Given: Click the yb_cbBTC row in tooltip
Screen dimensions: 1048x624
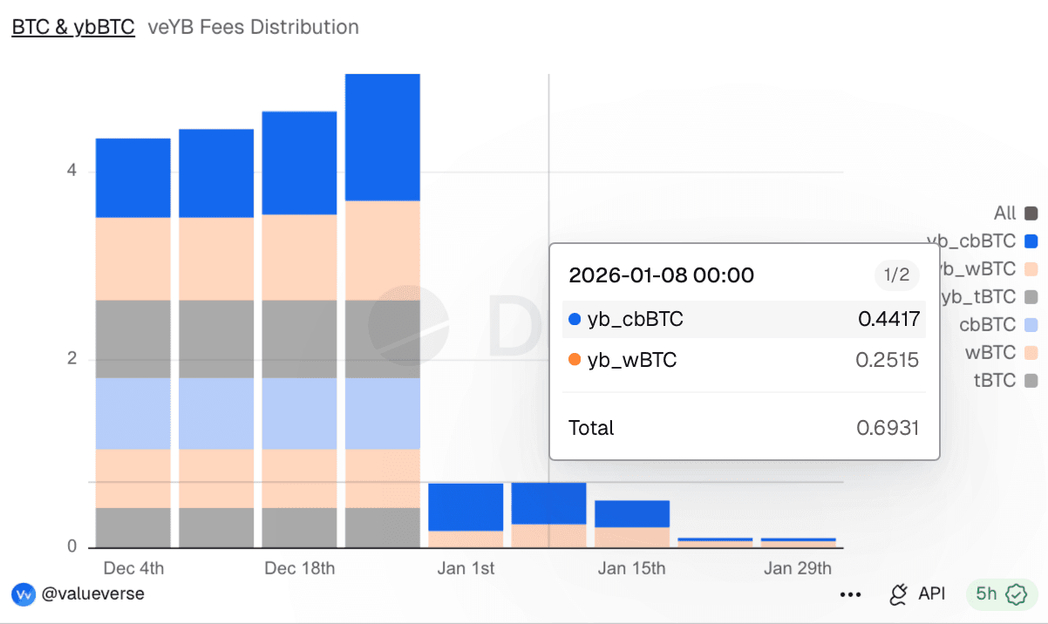Looking at the screenshot, I should click(x=744, y=320).
